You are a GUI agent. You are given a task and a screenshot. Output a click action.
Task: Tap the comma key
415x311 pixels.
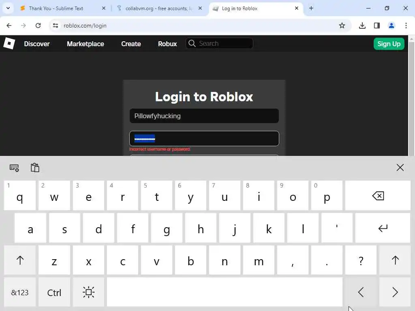(293, 260)
